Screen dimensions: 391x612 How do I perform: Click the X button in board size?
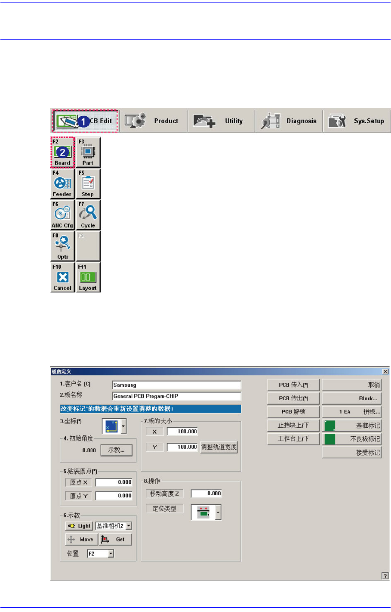[x=154, y=432]
